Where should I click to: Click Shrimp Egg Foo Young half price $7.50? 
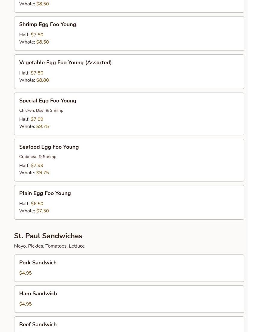click(x=37, y=35)
